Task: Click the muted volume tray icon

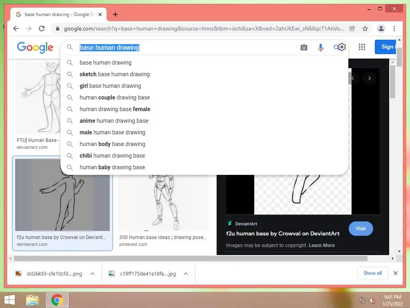Action: coord(372,300)
